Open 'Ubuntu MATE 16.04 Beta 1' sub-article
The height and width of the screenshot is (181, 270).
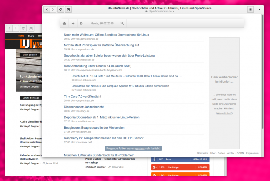(127, 76)
